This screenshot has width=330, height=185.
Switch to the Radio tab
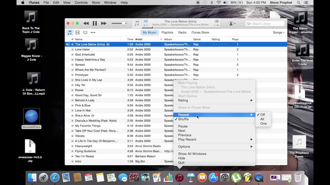tap(182, 32)
